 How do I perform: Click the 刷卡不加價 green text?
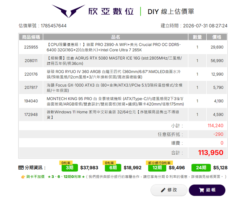[35, 177]
